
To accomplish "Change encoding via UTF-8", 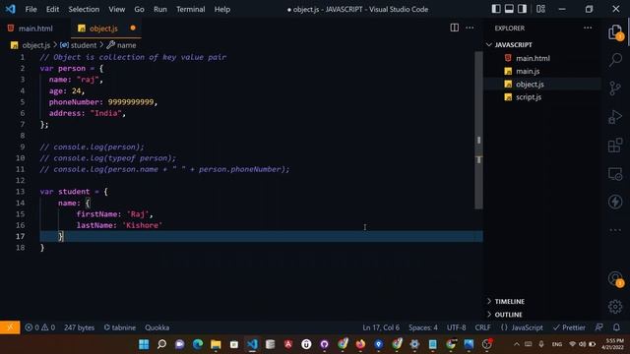I will pyautogui.click(x=457, y=327).
